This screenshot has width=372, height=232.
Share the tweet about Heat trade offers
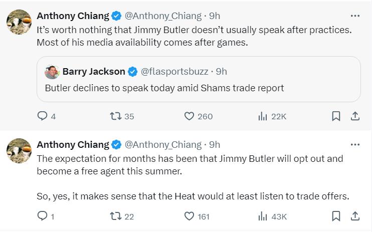pos(355,216)
